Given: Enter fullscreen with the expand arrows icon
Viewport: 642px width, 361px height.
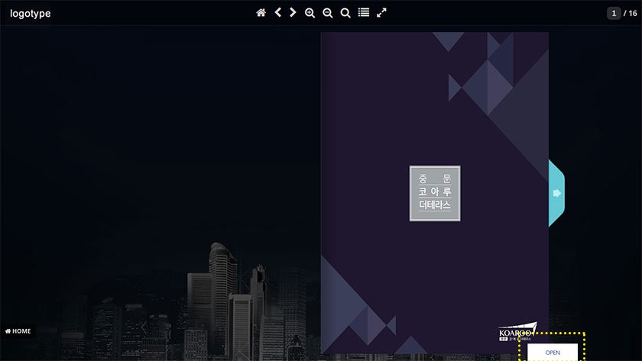Looking at the screenshot, I should click(x=381, y=13).
